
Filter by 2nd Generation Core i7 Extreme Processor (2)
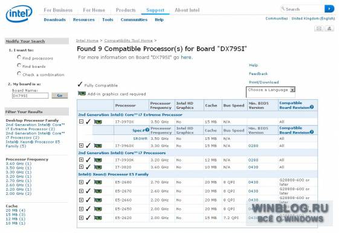35,127
